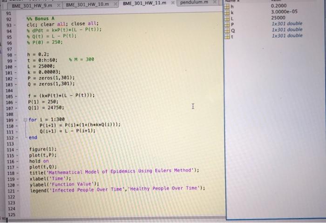Close the BME_301_HW_11.m tab
Screen dimensions: 326x223
pyautogui.click(x=173, y=3)
